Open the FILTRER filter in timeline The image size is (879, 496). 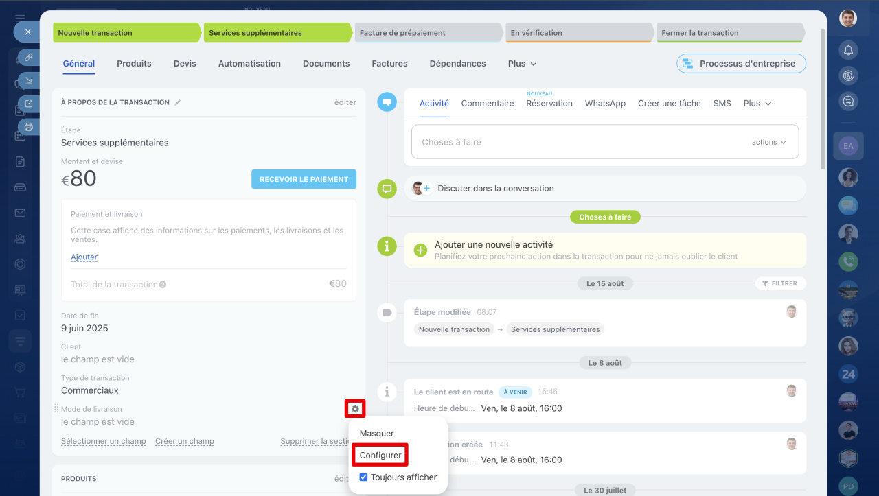[780, 283]
